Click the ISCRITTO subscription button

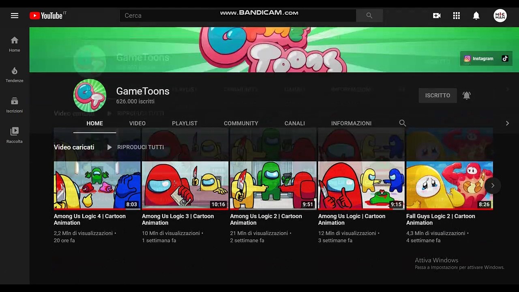pos(438,95)
